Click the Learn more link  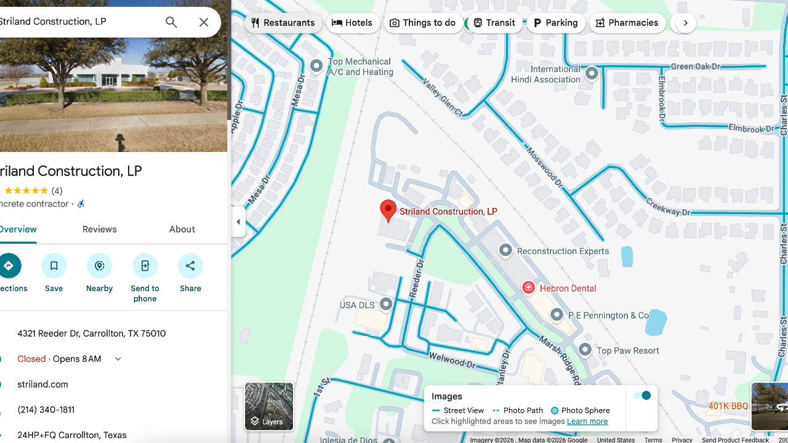[x=587, y=421]
